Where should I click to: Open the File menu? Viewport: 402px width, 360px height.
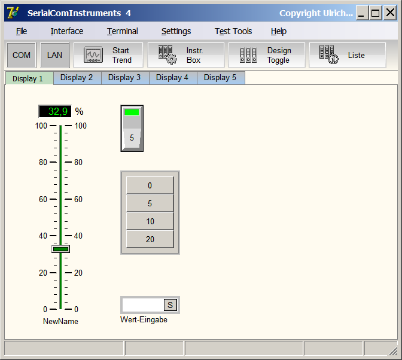(x=22, y=31)
